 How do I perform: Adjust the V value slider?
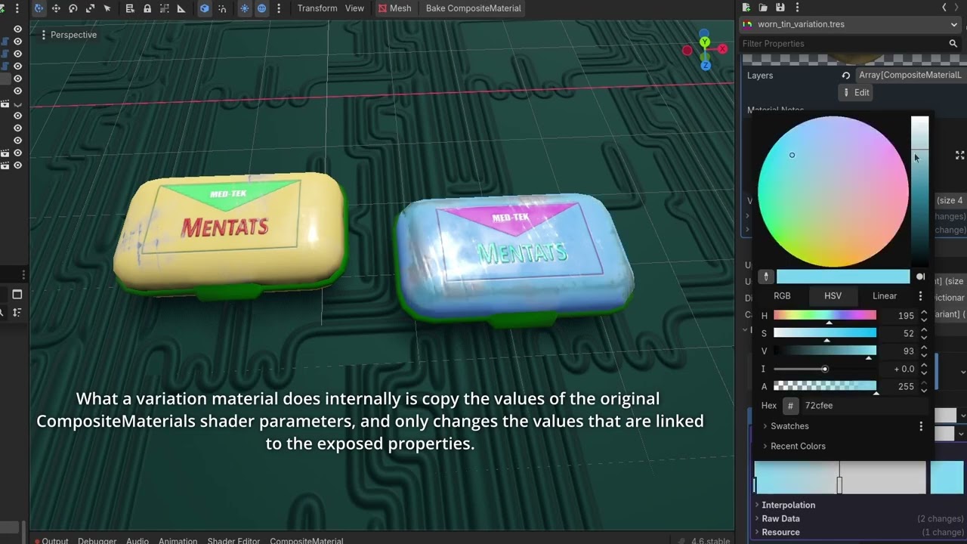coord(825,351)
